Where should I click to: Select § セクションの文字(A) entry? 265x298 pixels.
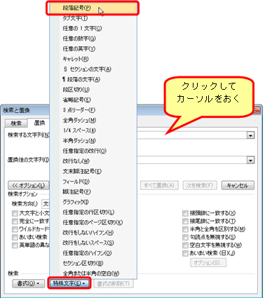(x=93, y=69)
